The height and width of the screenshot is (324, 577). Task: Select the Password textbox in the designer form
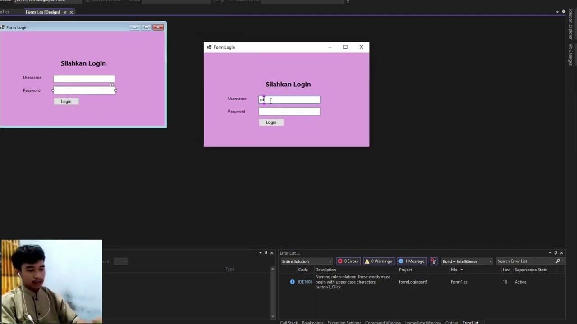tap(84, 90)
